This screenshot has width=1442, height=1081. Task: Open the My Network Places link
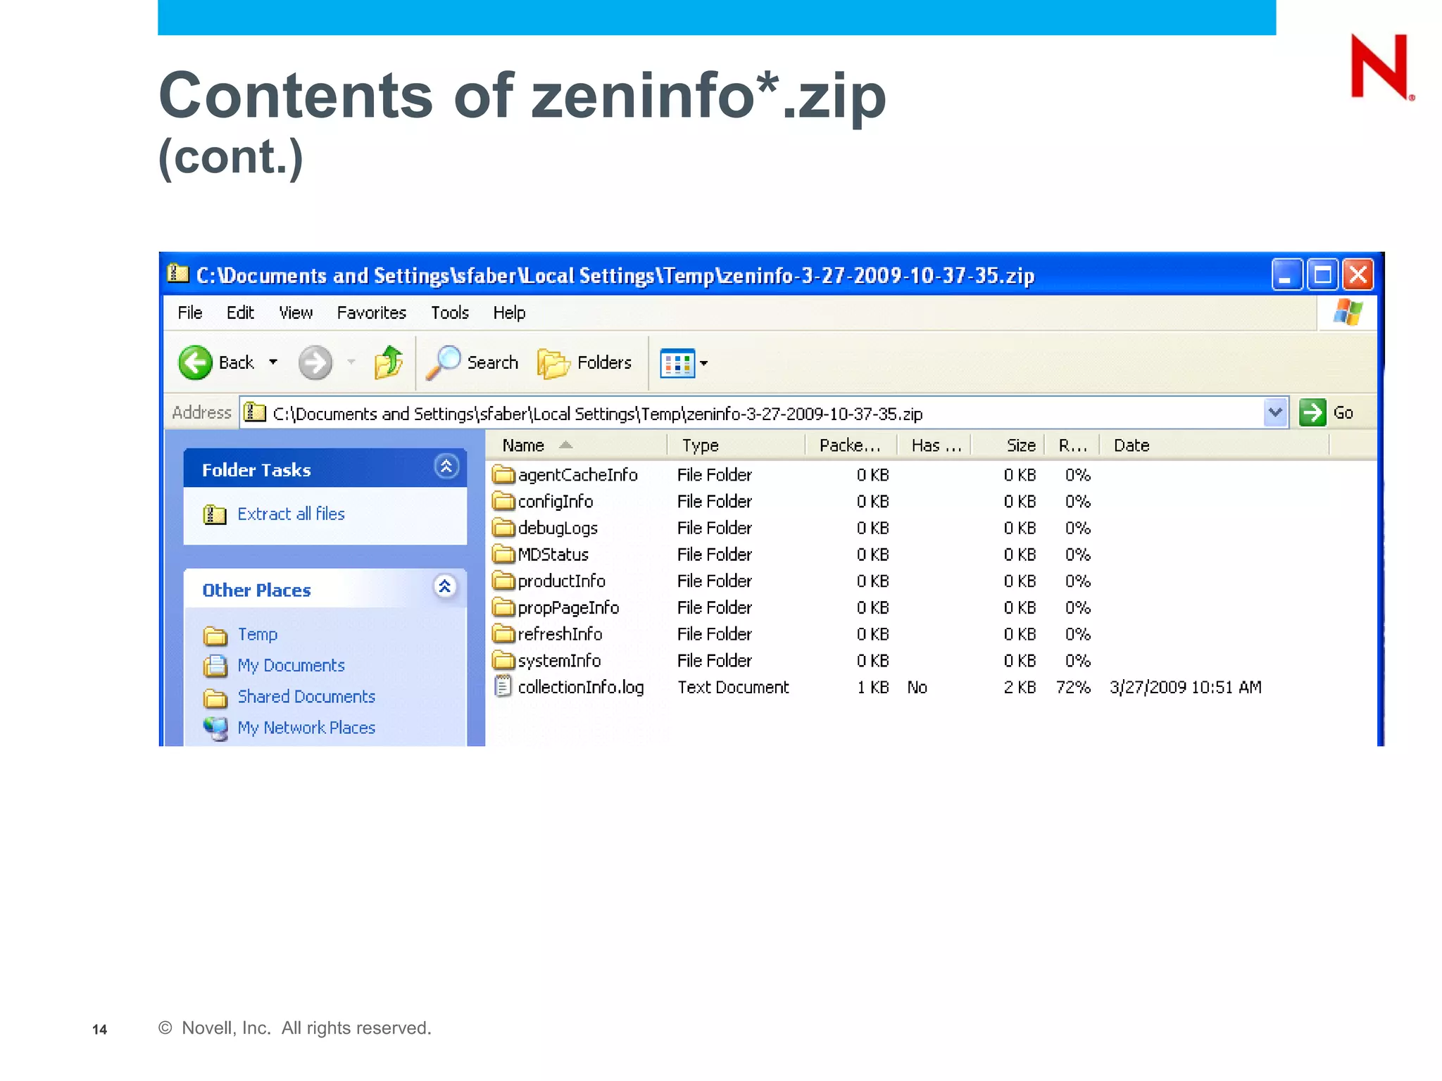point(306,727)
